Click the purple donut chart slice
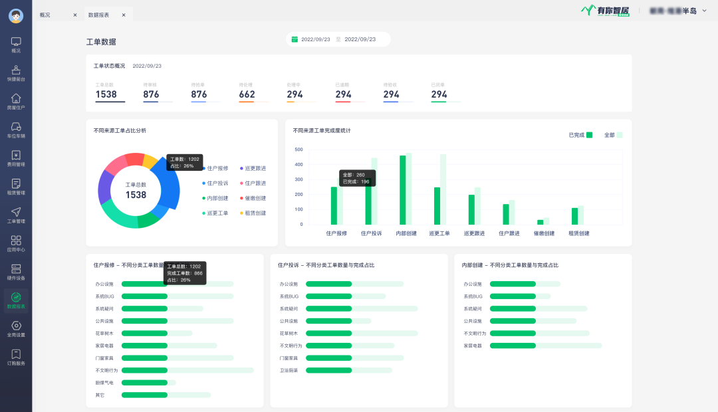 [105, 187]
